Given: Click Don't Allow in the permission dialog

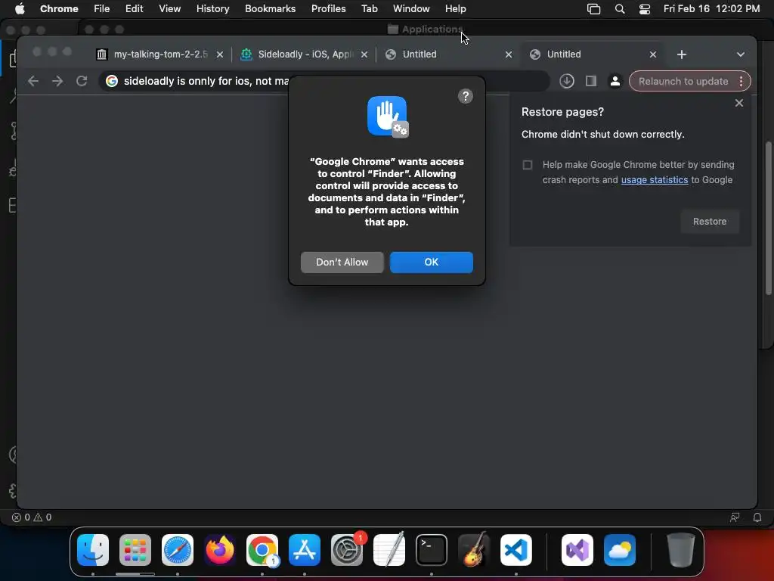Looking at the screenshot, I should coord(342,262).
